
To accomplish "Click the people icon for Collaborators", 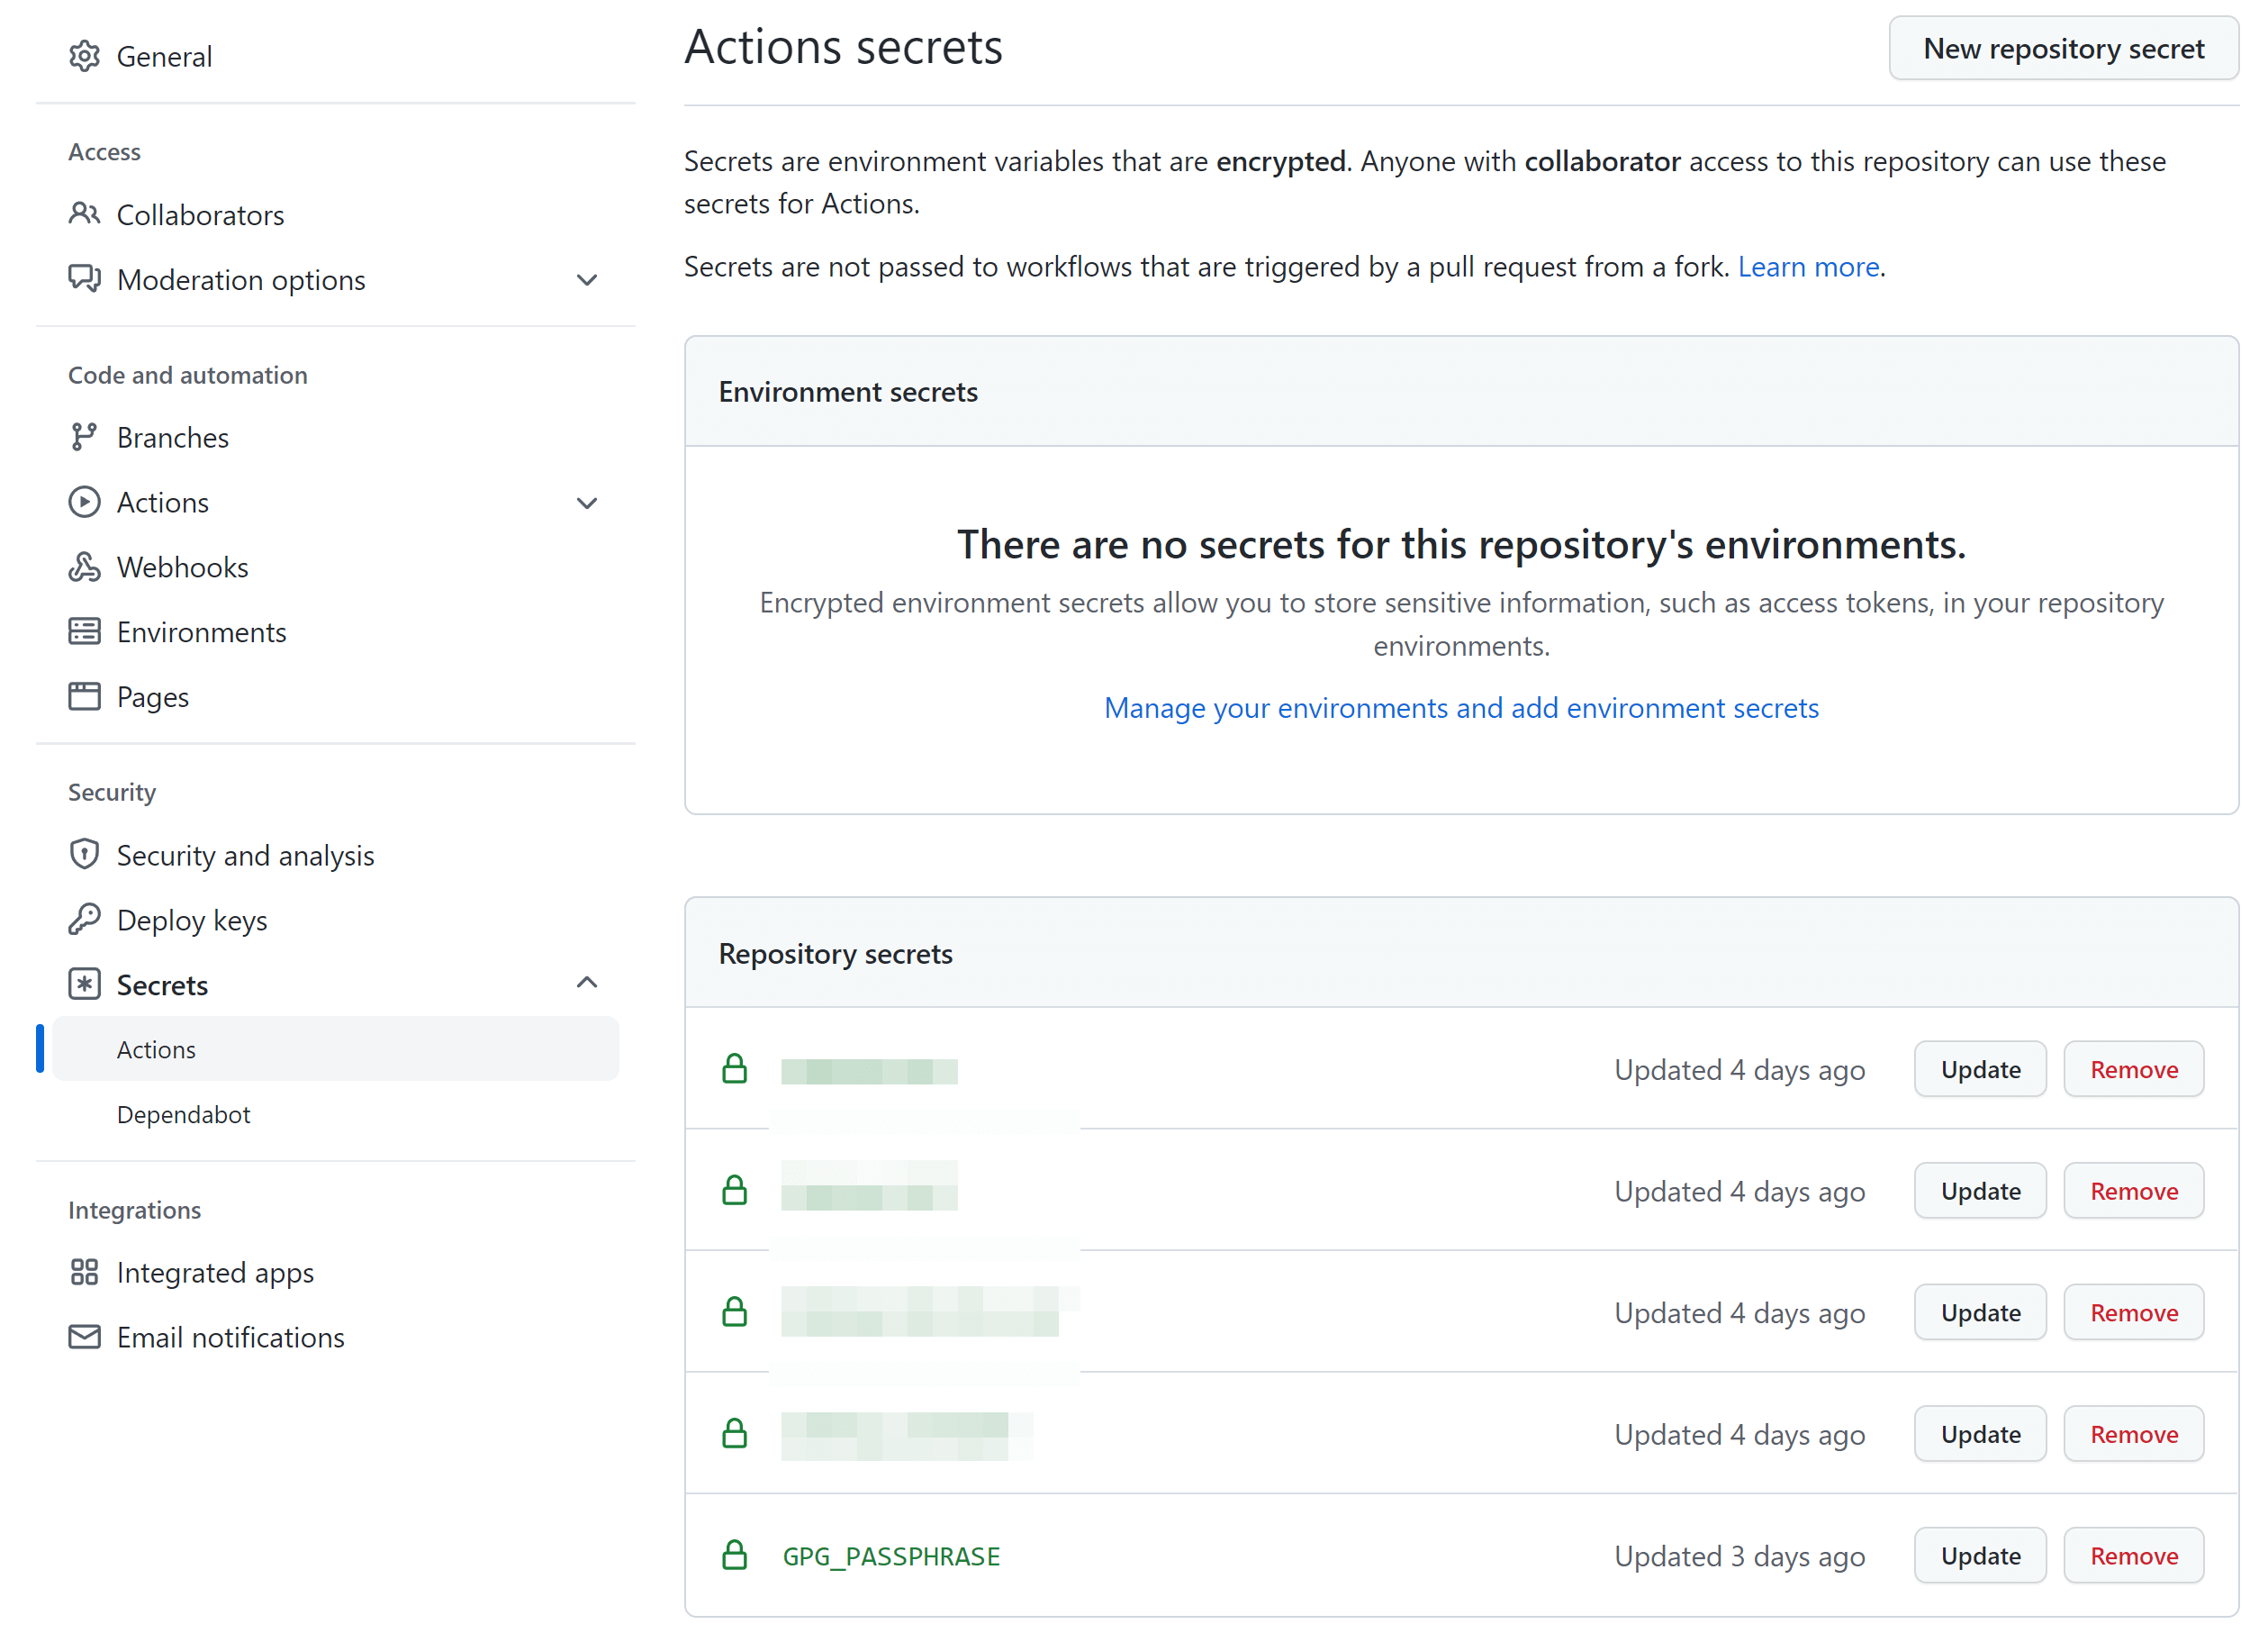I will (x=84, y=214).
